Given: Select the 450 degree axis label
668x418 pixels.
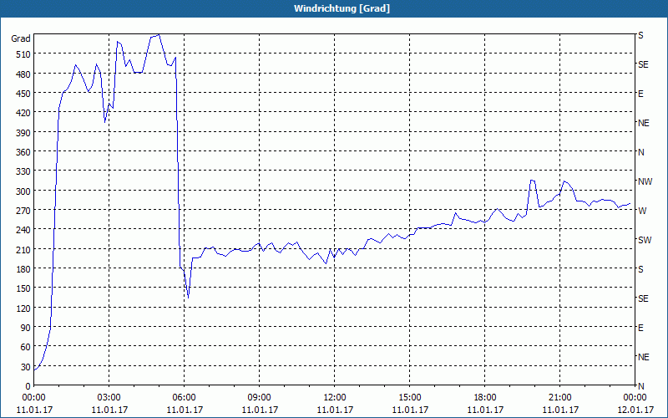Looking at the screenshot, I should click(24, 94).
